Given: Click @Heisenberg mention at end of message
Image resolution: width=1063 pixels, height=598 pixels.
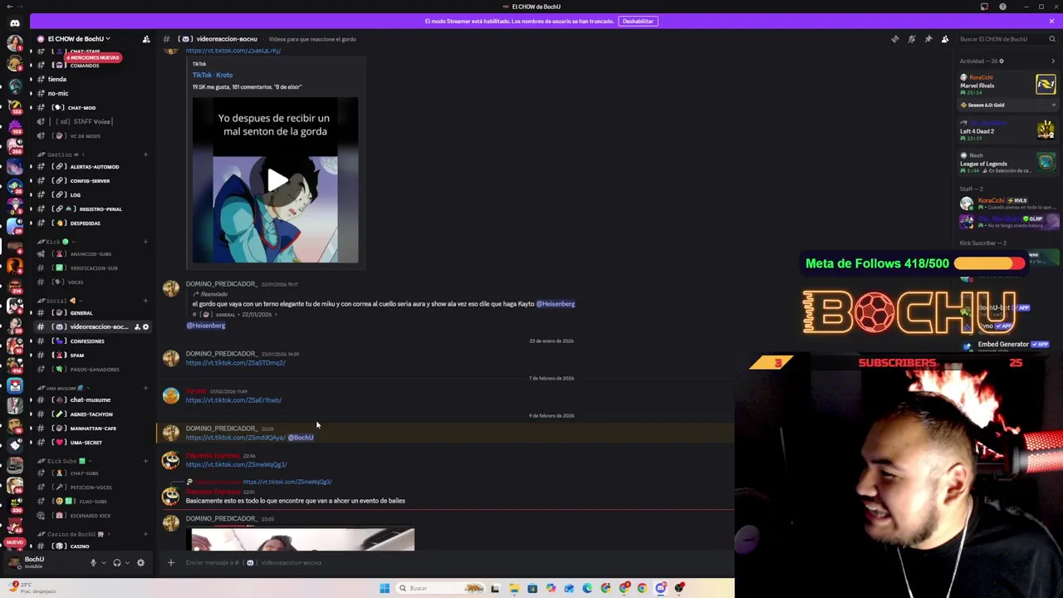Looking at the screenshot, I should pyautogui.click(x=556, y=304).
